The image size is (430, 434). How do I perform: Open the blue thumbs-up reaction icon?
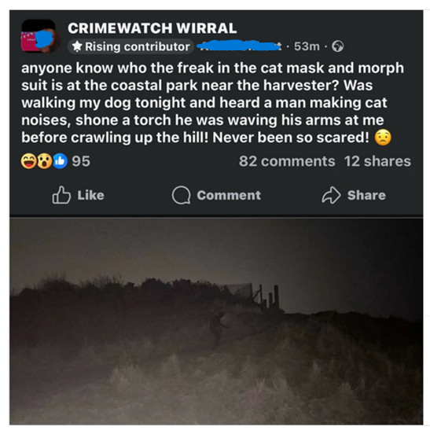61,161
